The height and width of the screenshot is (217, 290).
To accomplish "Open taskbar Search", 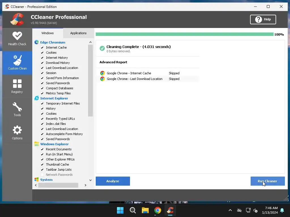I will 133,210.
